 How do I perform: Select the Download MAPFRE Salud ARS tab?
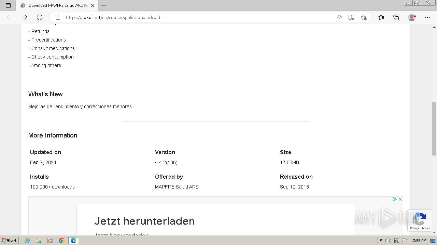click(x=57, y=5)
